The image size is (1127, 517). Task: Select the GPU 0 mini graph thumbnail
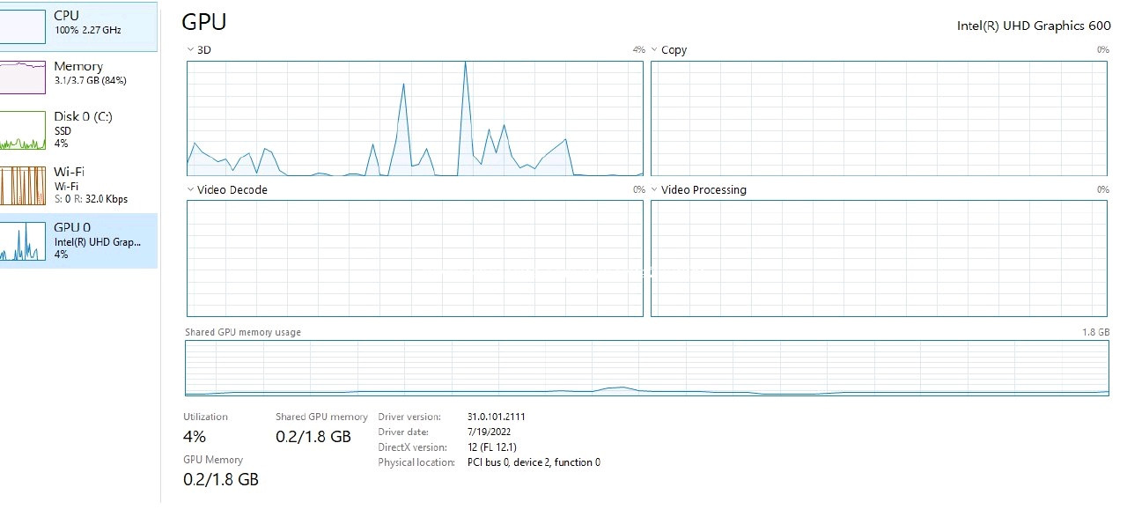[22, 241]
